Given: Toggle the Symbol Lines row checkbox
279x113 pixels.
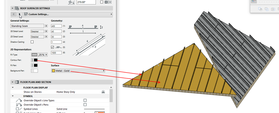Looking at the screenshot, I should 17,109.
